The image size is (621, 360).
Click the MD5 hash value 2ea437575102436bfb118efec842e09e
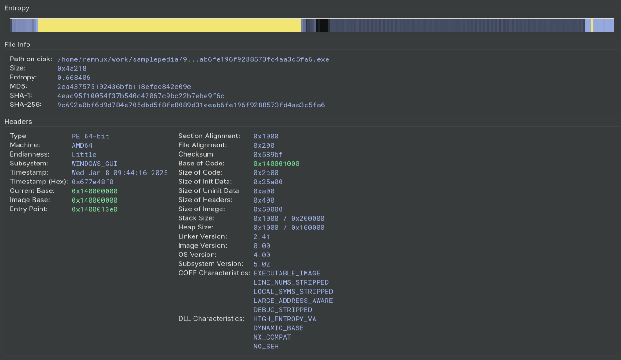(x=124, y=87)
